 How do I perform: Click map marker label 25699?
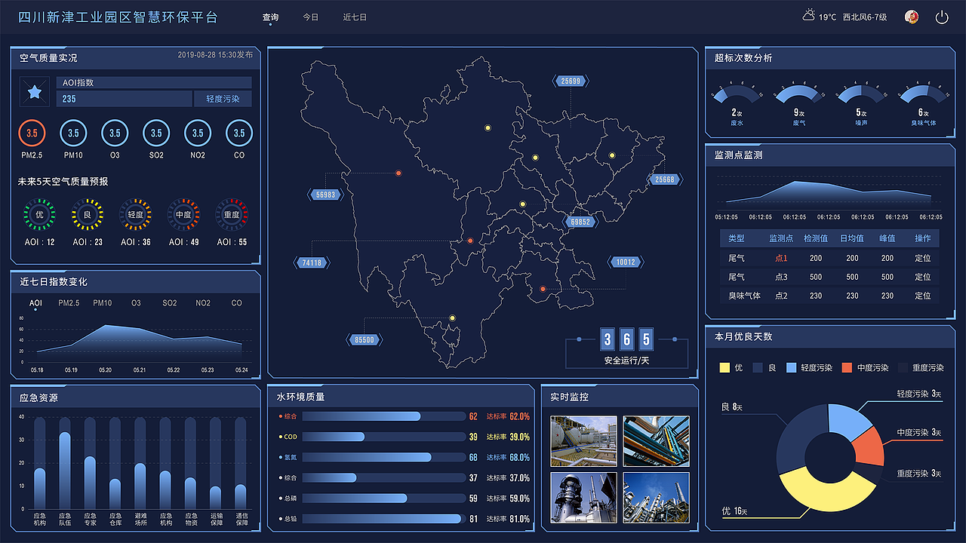571,81
